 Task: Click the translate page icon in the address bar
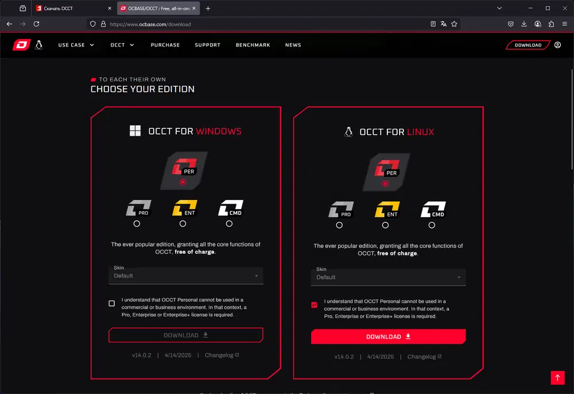[x=444, y=24]
